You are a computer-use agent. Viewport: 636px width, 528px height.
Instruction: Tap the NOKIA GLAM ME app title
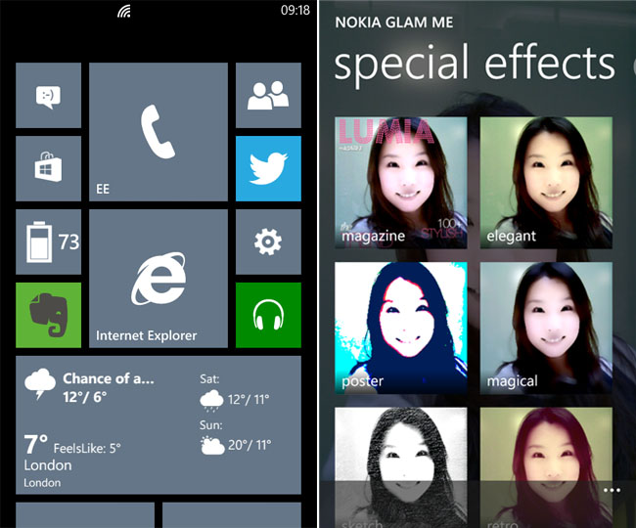click(394, 22)
